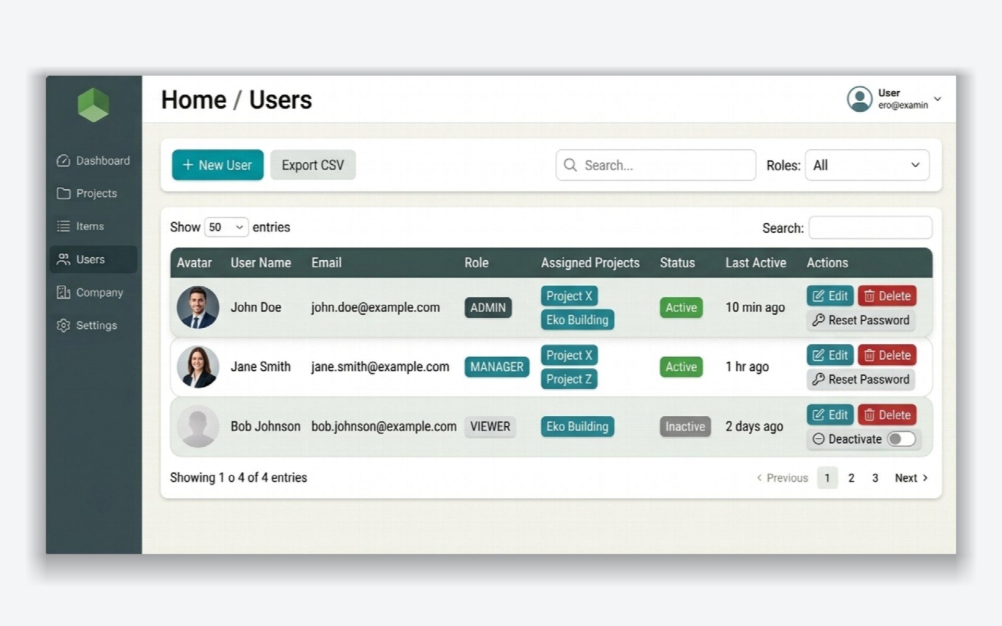Click the MANAGER role badge
This screenshot has width=1002, height=626.
(x=497, y=367)
